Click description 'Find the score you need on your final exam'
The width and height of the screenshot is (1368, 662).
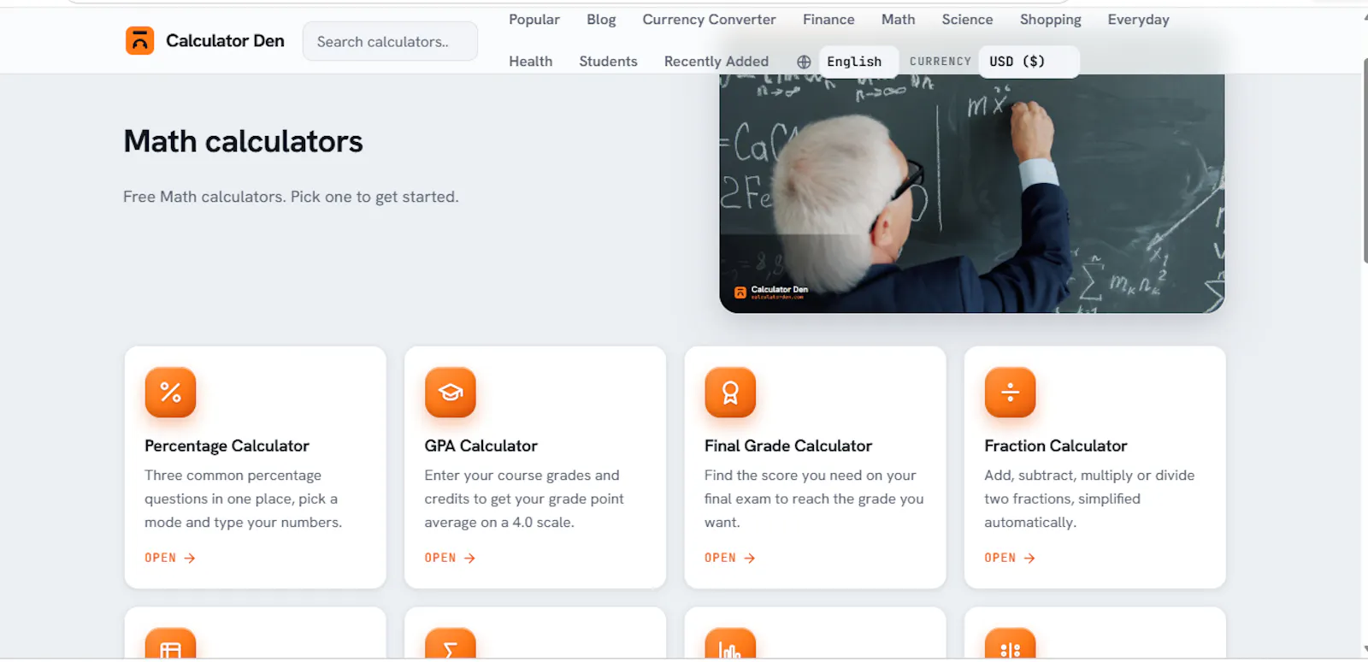814,499
